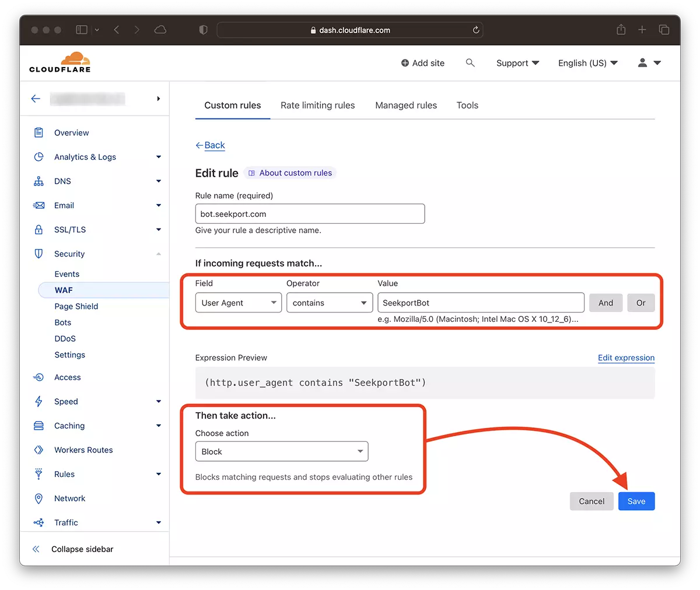Viewport: 700px width, 590px height.
Task: Click the Or button
Action: pyautogui.click(x=641, y=303)
